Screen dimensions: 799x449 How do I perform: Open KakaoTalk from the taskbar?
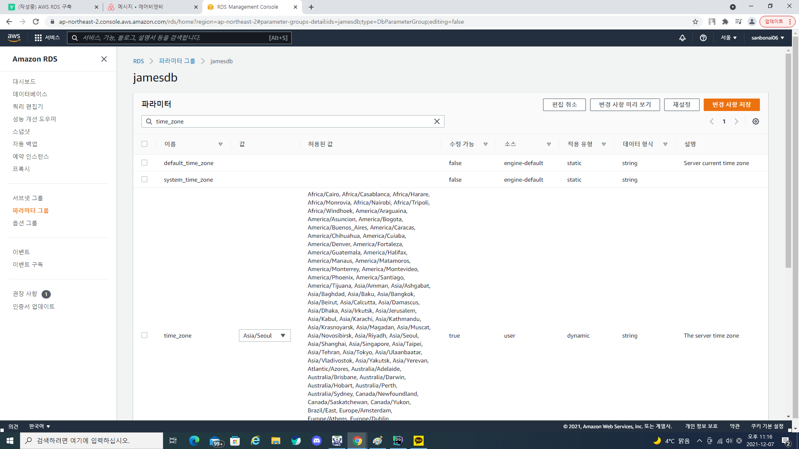click(419, 441)
